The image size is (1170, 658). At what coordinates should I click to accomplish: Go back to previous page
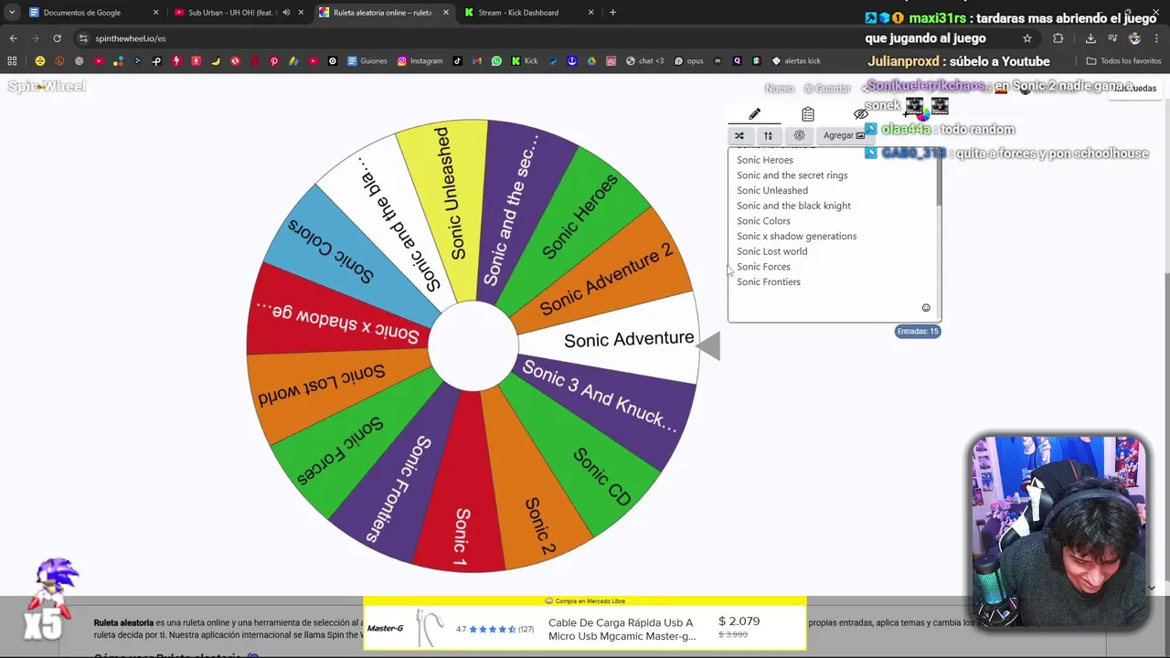click(13, 38)
